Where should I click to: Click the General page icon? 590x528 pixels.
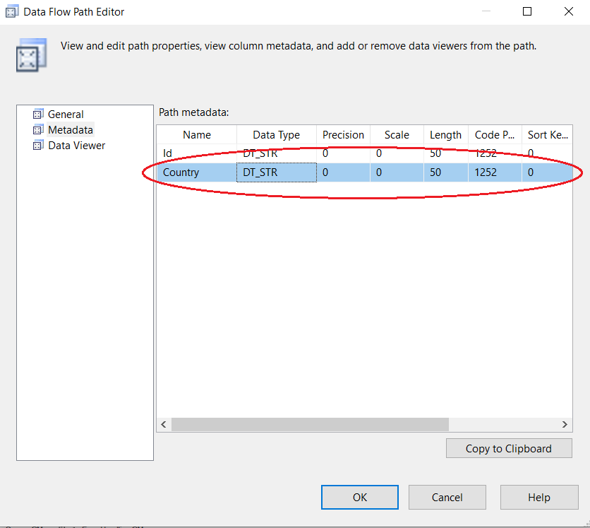(x=38, y=115)
